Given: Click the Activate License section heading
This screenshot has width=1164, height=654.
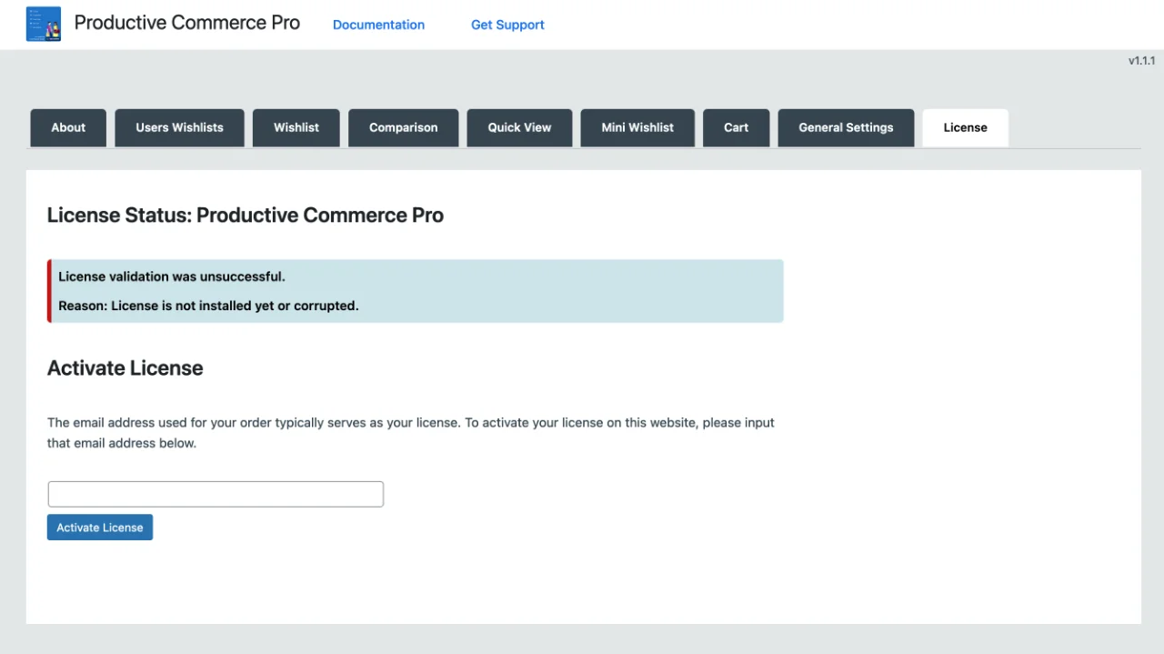Looking at the screenshot, I should pos(125,368).
